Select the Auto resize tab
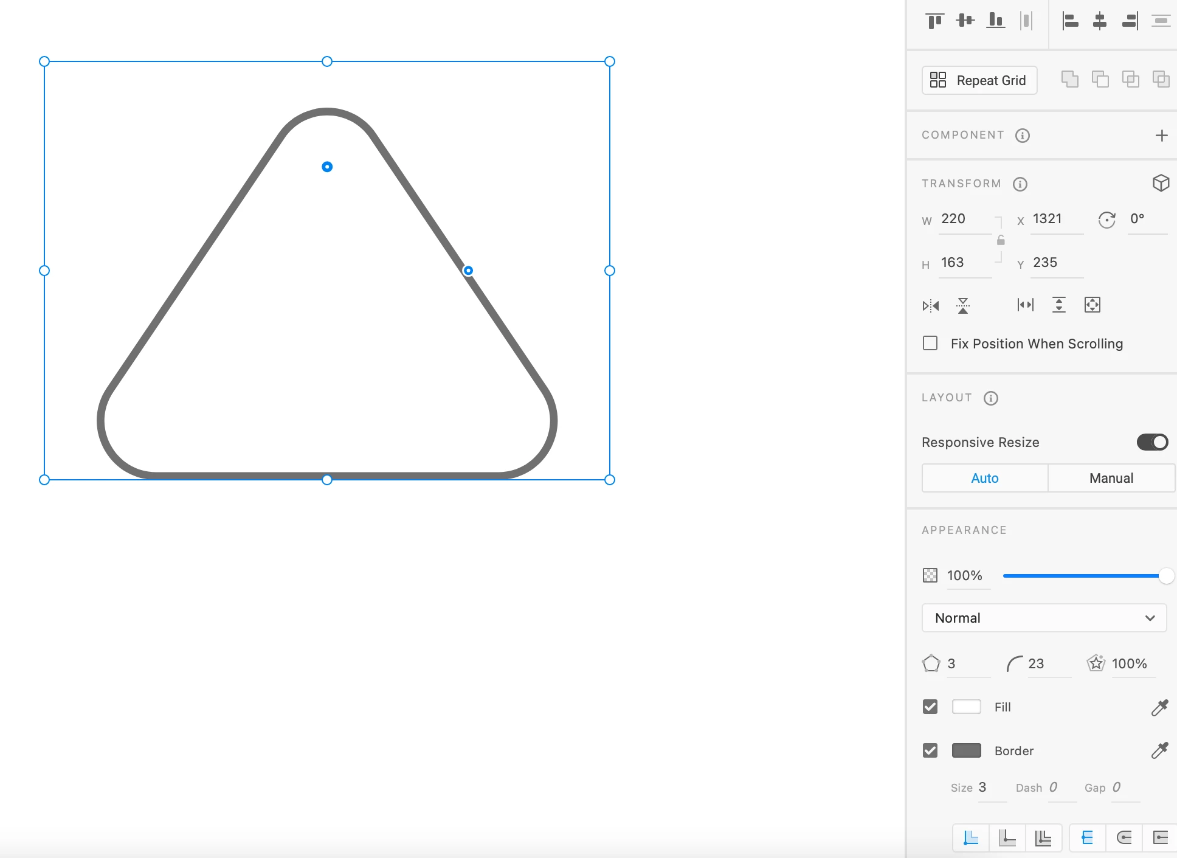 (x=985, y=478)
